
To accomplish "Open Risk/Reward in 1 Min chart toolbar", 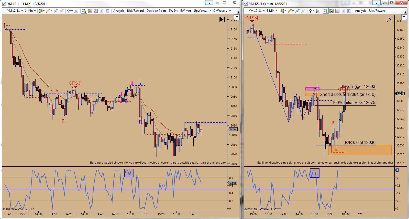I will (135, 11).
